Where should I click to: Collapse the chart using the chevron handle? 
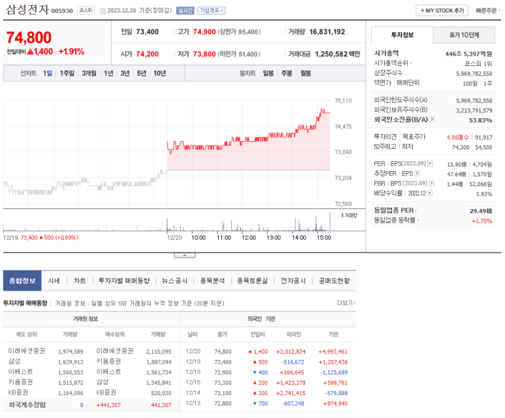184,255
